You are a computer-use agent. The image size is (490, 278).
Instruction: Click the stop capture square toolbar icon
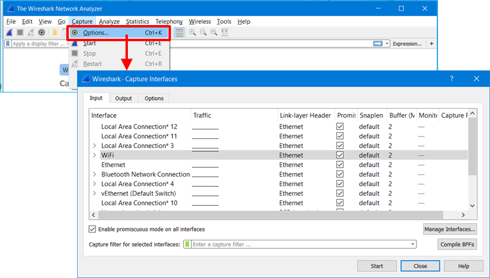pos(20,32)
